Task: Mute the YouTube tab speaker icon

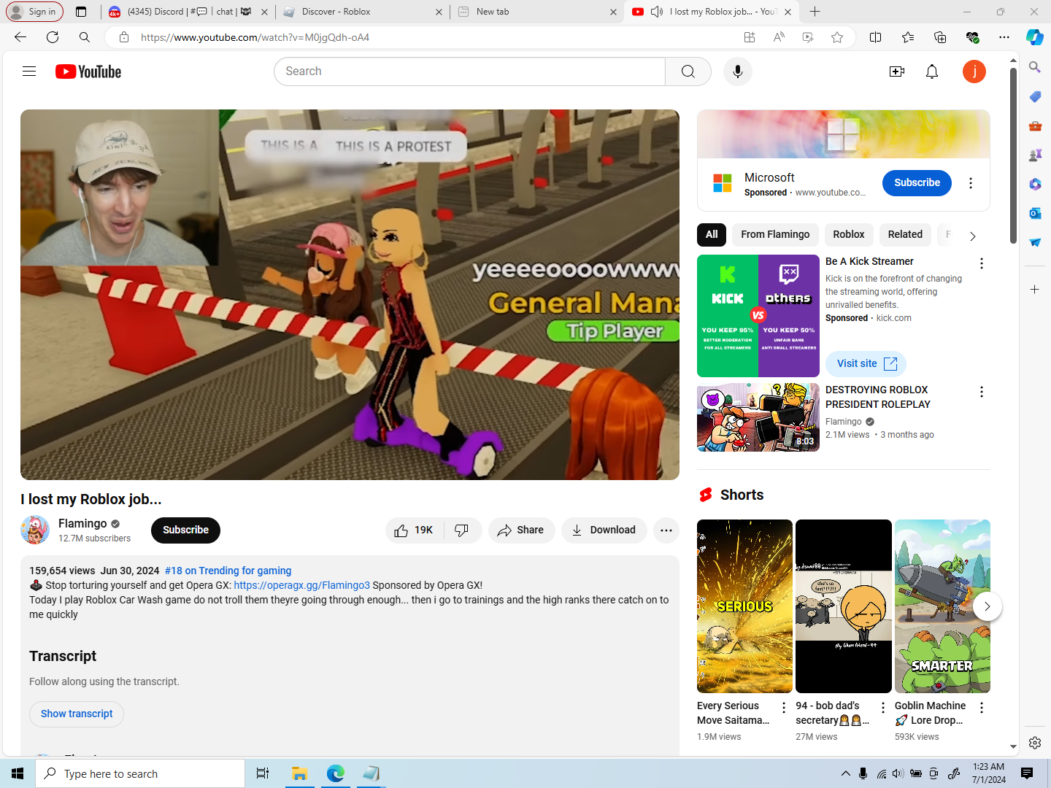Action: coord(657,12)
